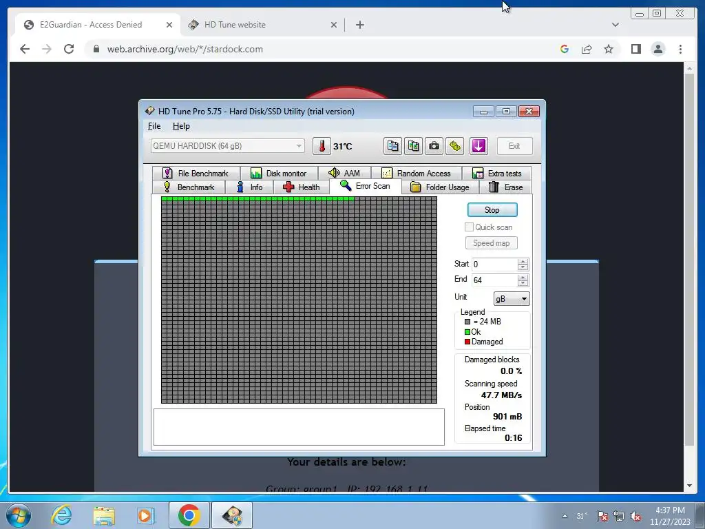Open Action Center flag tray icon

pos(602,517)
